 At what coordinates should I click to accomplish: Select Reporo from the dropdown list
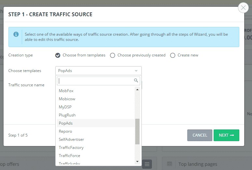click(65, 131)
